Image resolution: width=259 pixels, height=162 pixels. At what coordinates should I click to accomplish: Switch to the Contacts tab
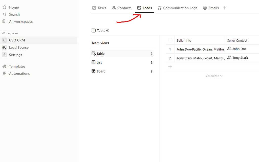(113, 8)
